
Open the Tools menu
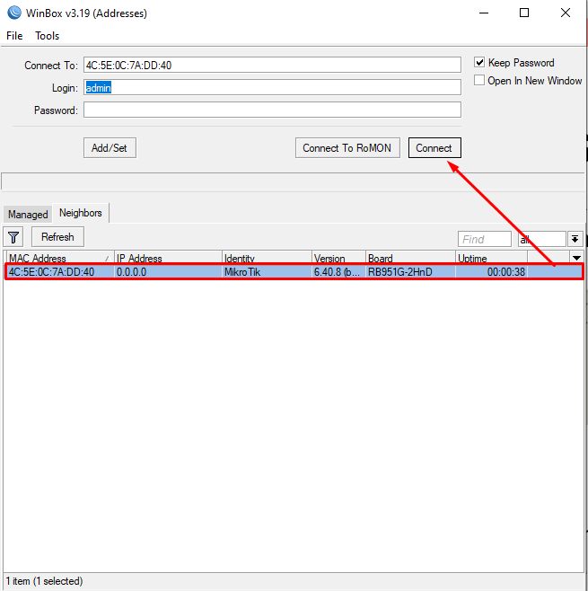click(x=47, y=36)
